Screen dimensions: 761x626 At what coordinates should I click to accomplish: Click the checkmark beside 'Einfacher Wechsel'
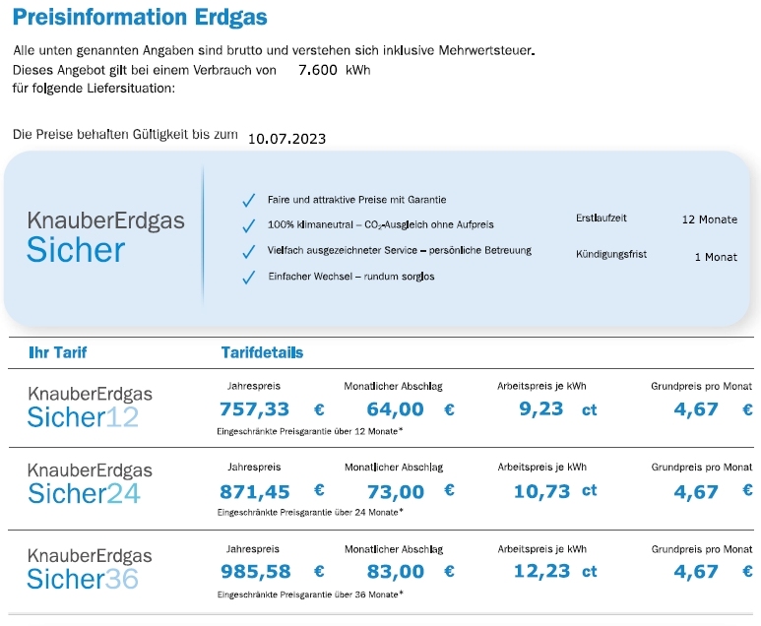(248, 278)
